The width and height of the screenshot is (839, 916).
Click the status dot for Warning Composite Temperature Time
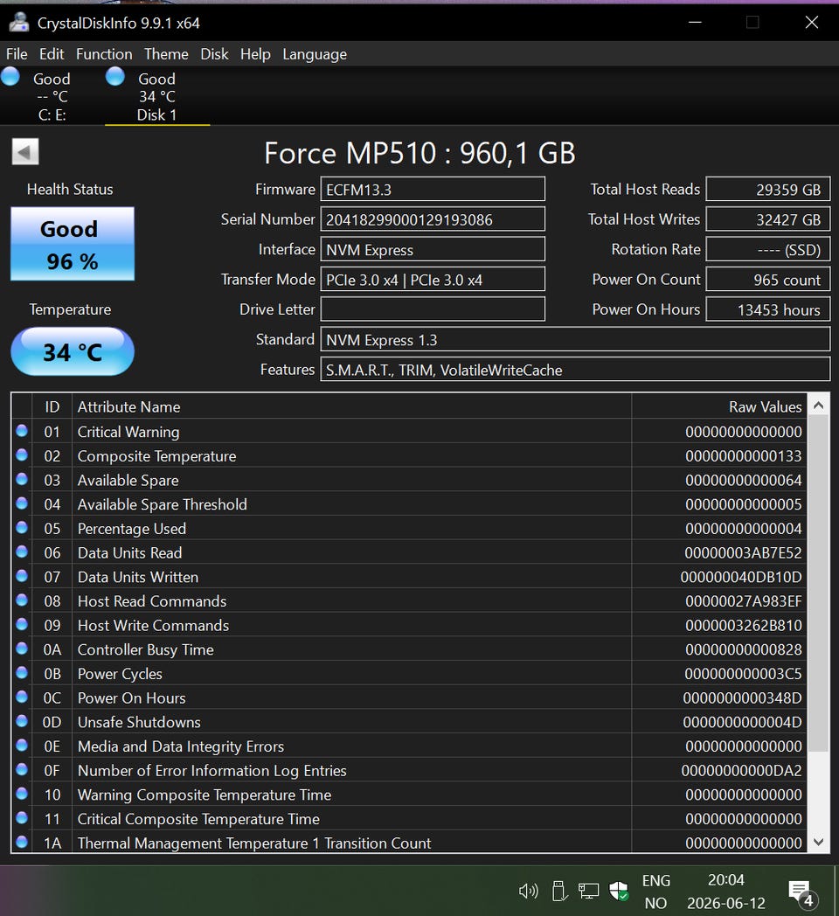(x=22, y=794)
